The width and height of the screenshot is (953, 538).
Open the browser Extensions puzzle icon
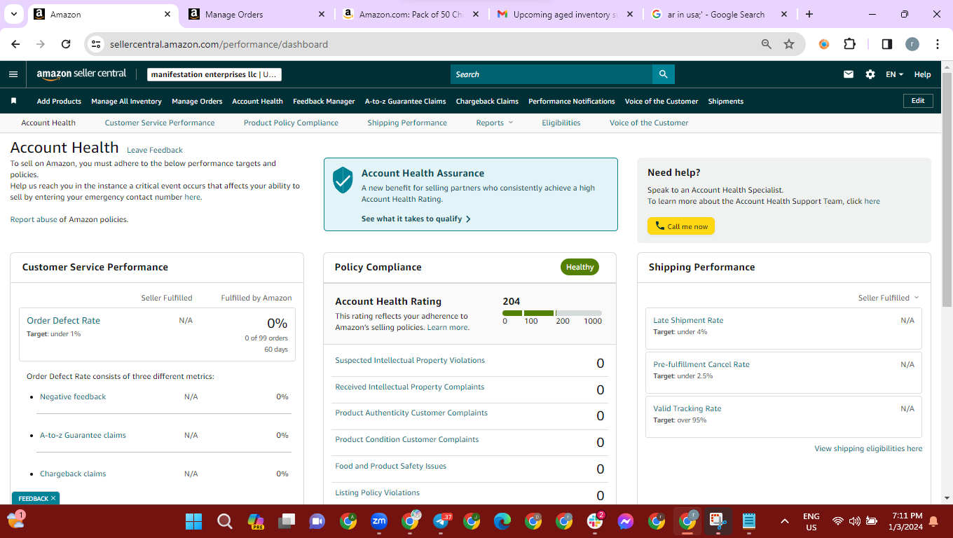click(x=849, y=44)
